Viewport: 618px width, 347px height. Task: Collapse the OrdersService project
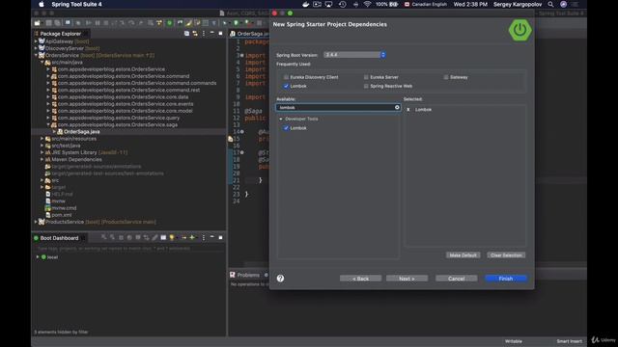tap(36, 56)
